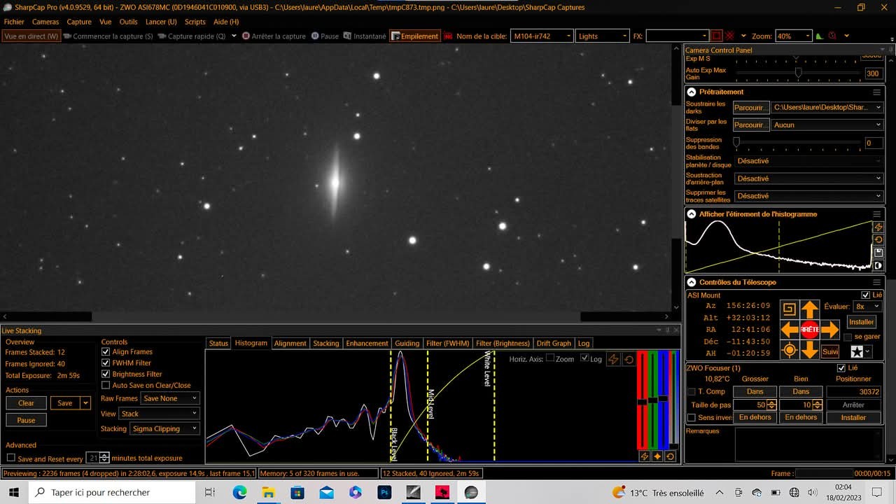Save the histogram stretch with the disk icon
This screenshot has width=896, height=504.
click(x=878, y=253)
